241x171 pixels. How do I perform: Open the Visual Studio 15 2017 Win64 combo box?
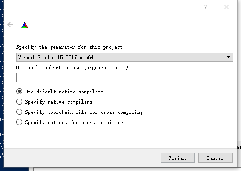[x=125, y=57]
